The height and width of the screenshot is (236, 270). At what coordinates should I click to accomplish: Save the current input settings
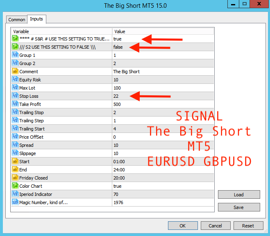click(x=239, y=207)
